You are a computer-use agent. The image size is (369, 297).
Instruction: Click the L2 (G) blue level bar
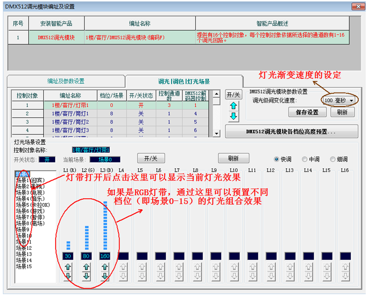pos(87,238)
